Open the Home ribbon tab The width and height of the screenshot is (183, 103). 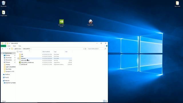click(9, 46)
